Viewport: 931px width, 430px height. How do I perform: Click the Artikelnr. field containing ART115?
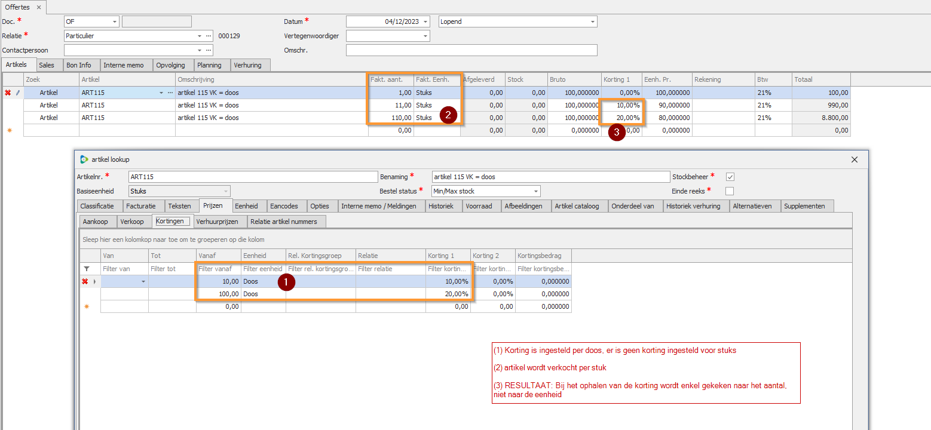point(253,177)
